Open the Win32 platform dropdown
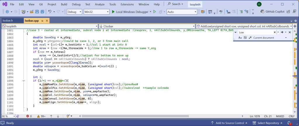Screen dimensions: 299x126 click(x=96, y=12)
